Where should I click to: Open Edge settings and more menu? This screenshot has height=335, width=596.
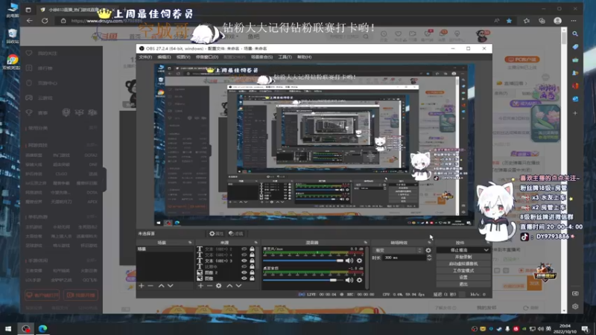pos(574,21)
